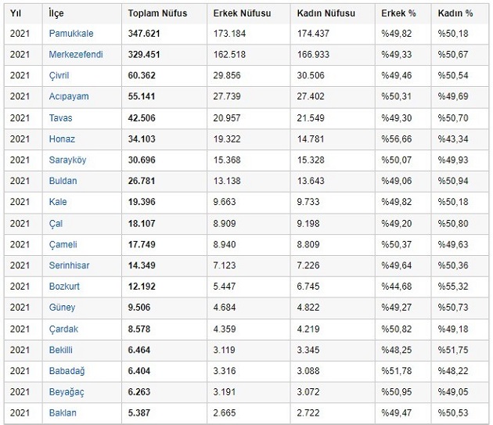
Task: Open the Çameli link
Action: pos(63,244)
